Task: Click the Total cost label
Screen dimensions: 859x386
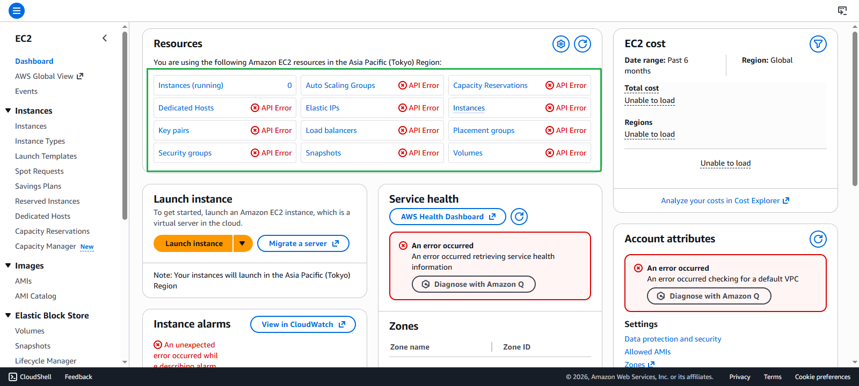Action: (642, 88)
